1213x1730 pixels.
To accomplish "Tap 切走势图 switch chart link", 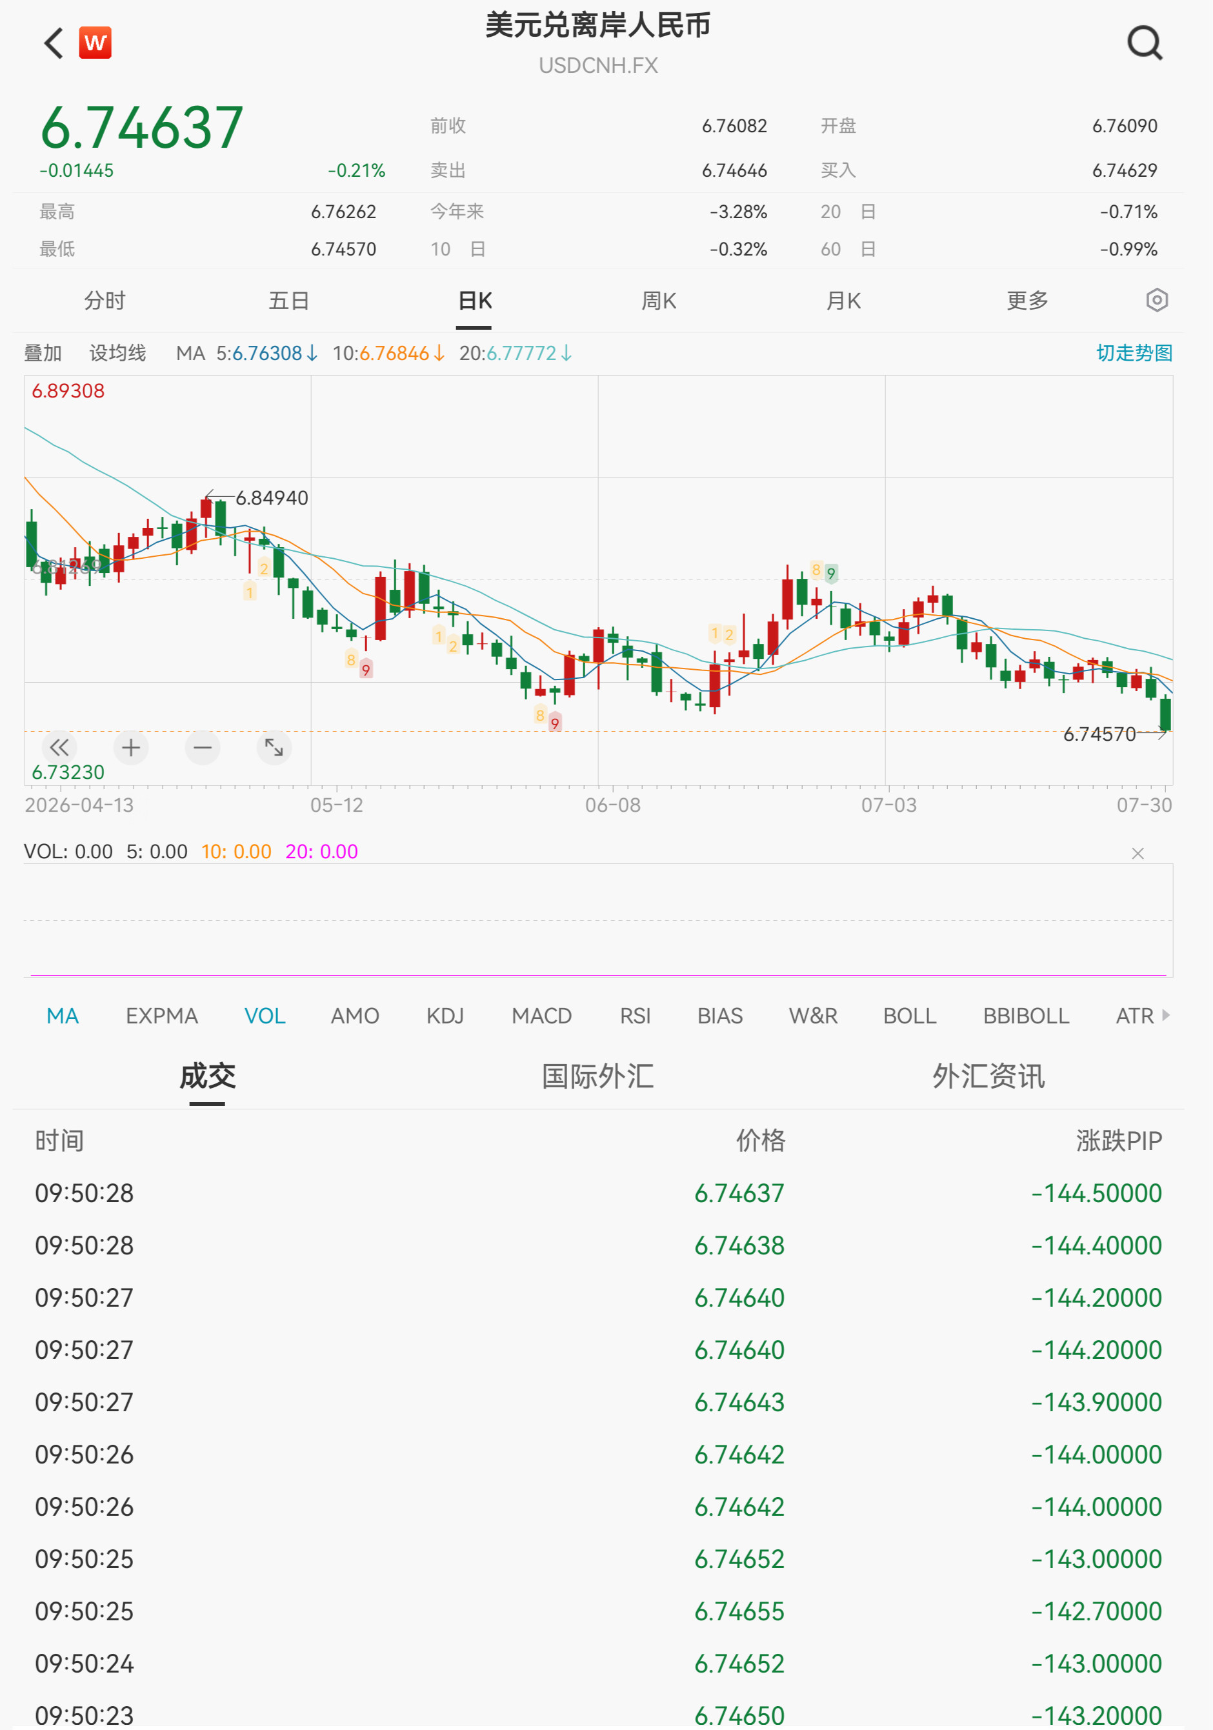I will (x=1134, y=352).
